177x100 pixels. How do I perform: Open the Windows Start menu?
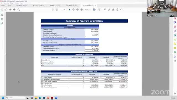[3, 98]
